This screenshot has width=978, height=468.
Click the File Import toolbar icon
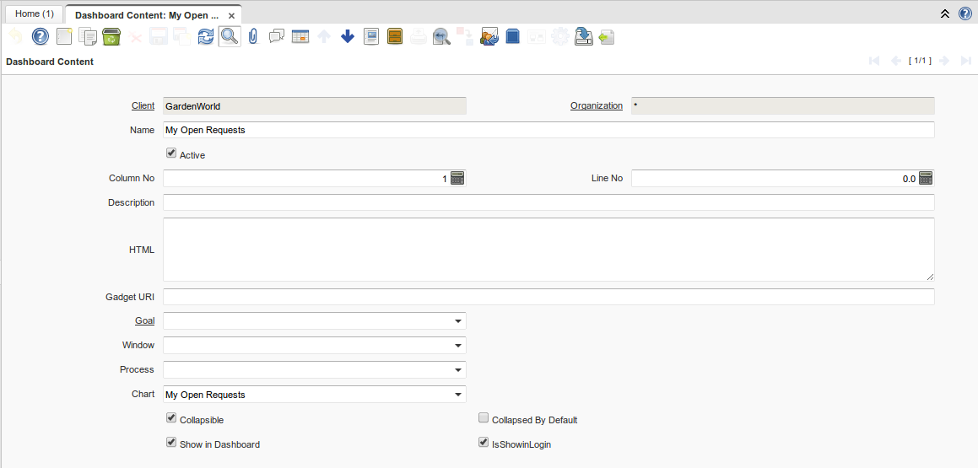[x=607, y=37]
